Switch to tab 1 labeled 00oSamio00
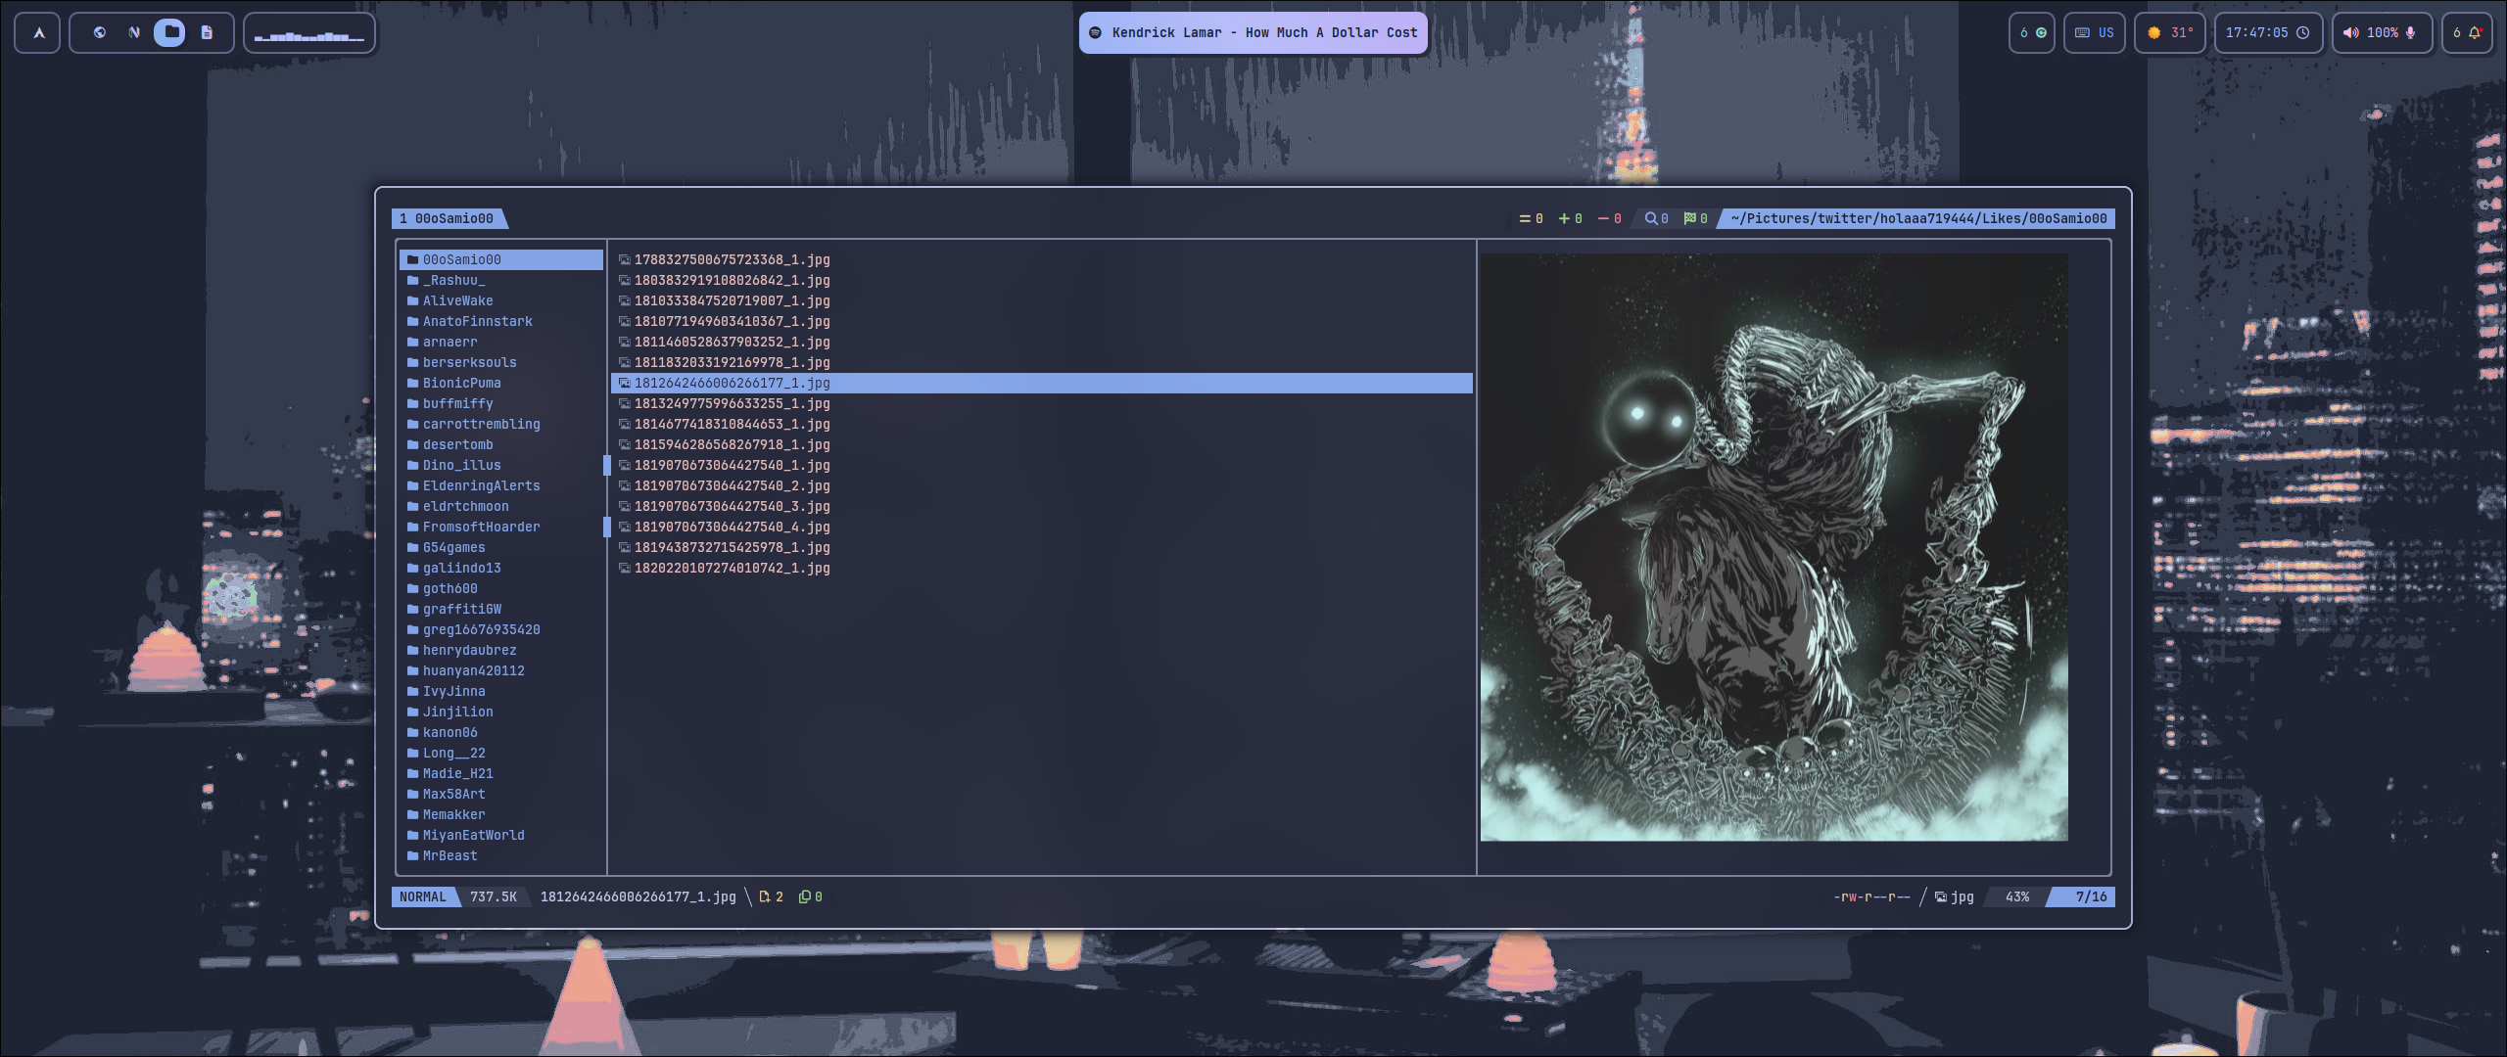2507x1057 pixels. [x=450, y=218]
